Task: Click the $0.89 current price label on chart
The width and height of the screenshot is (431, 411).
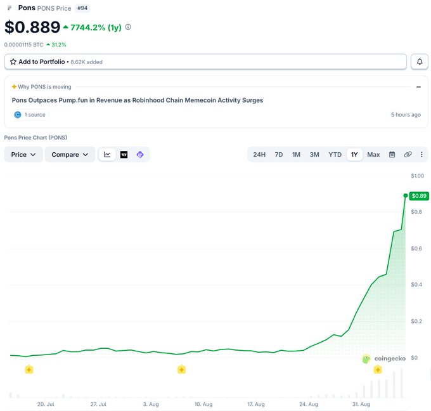Action: (x=419, y=196)
